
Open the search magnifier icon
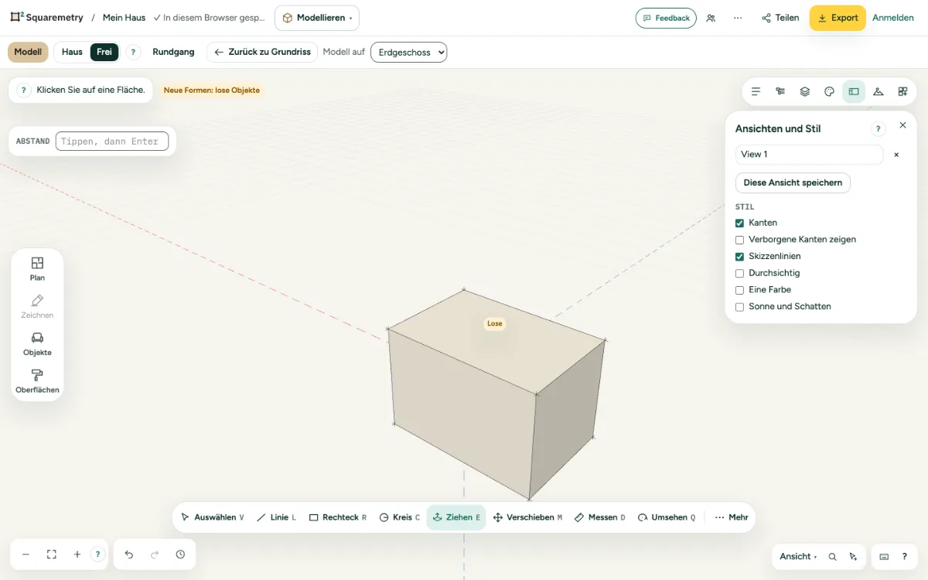pos(833,557)
